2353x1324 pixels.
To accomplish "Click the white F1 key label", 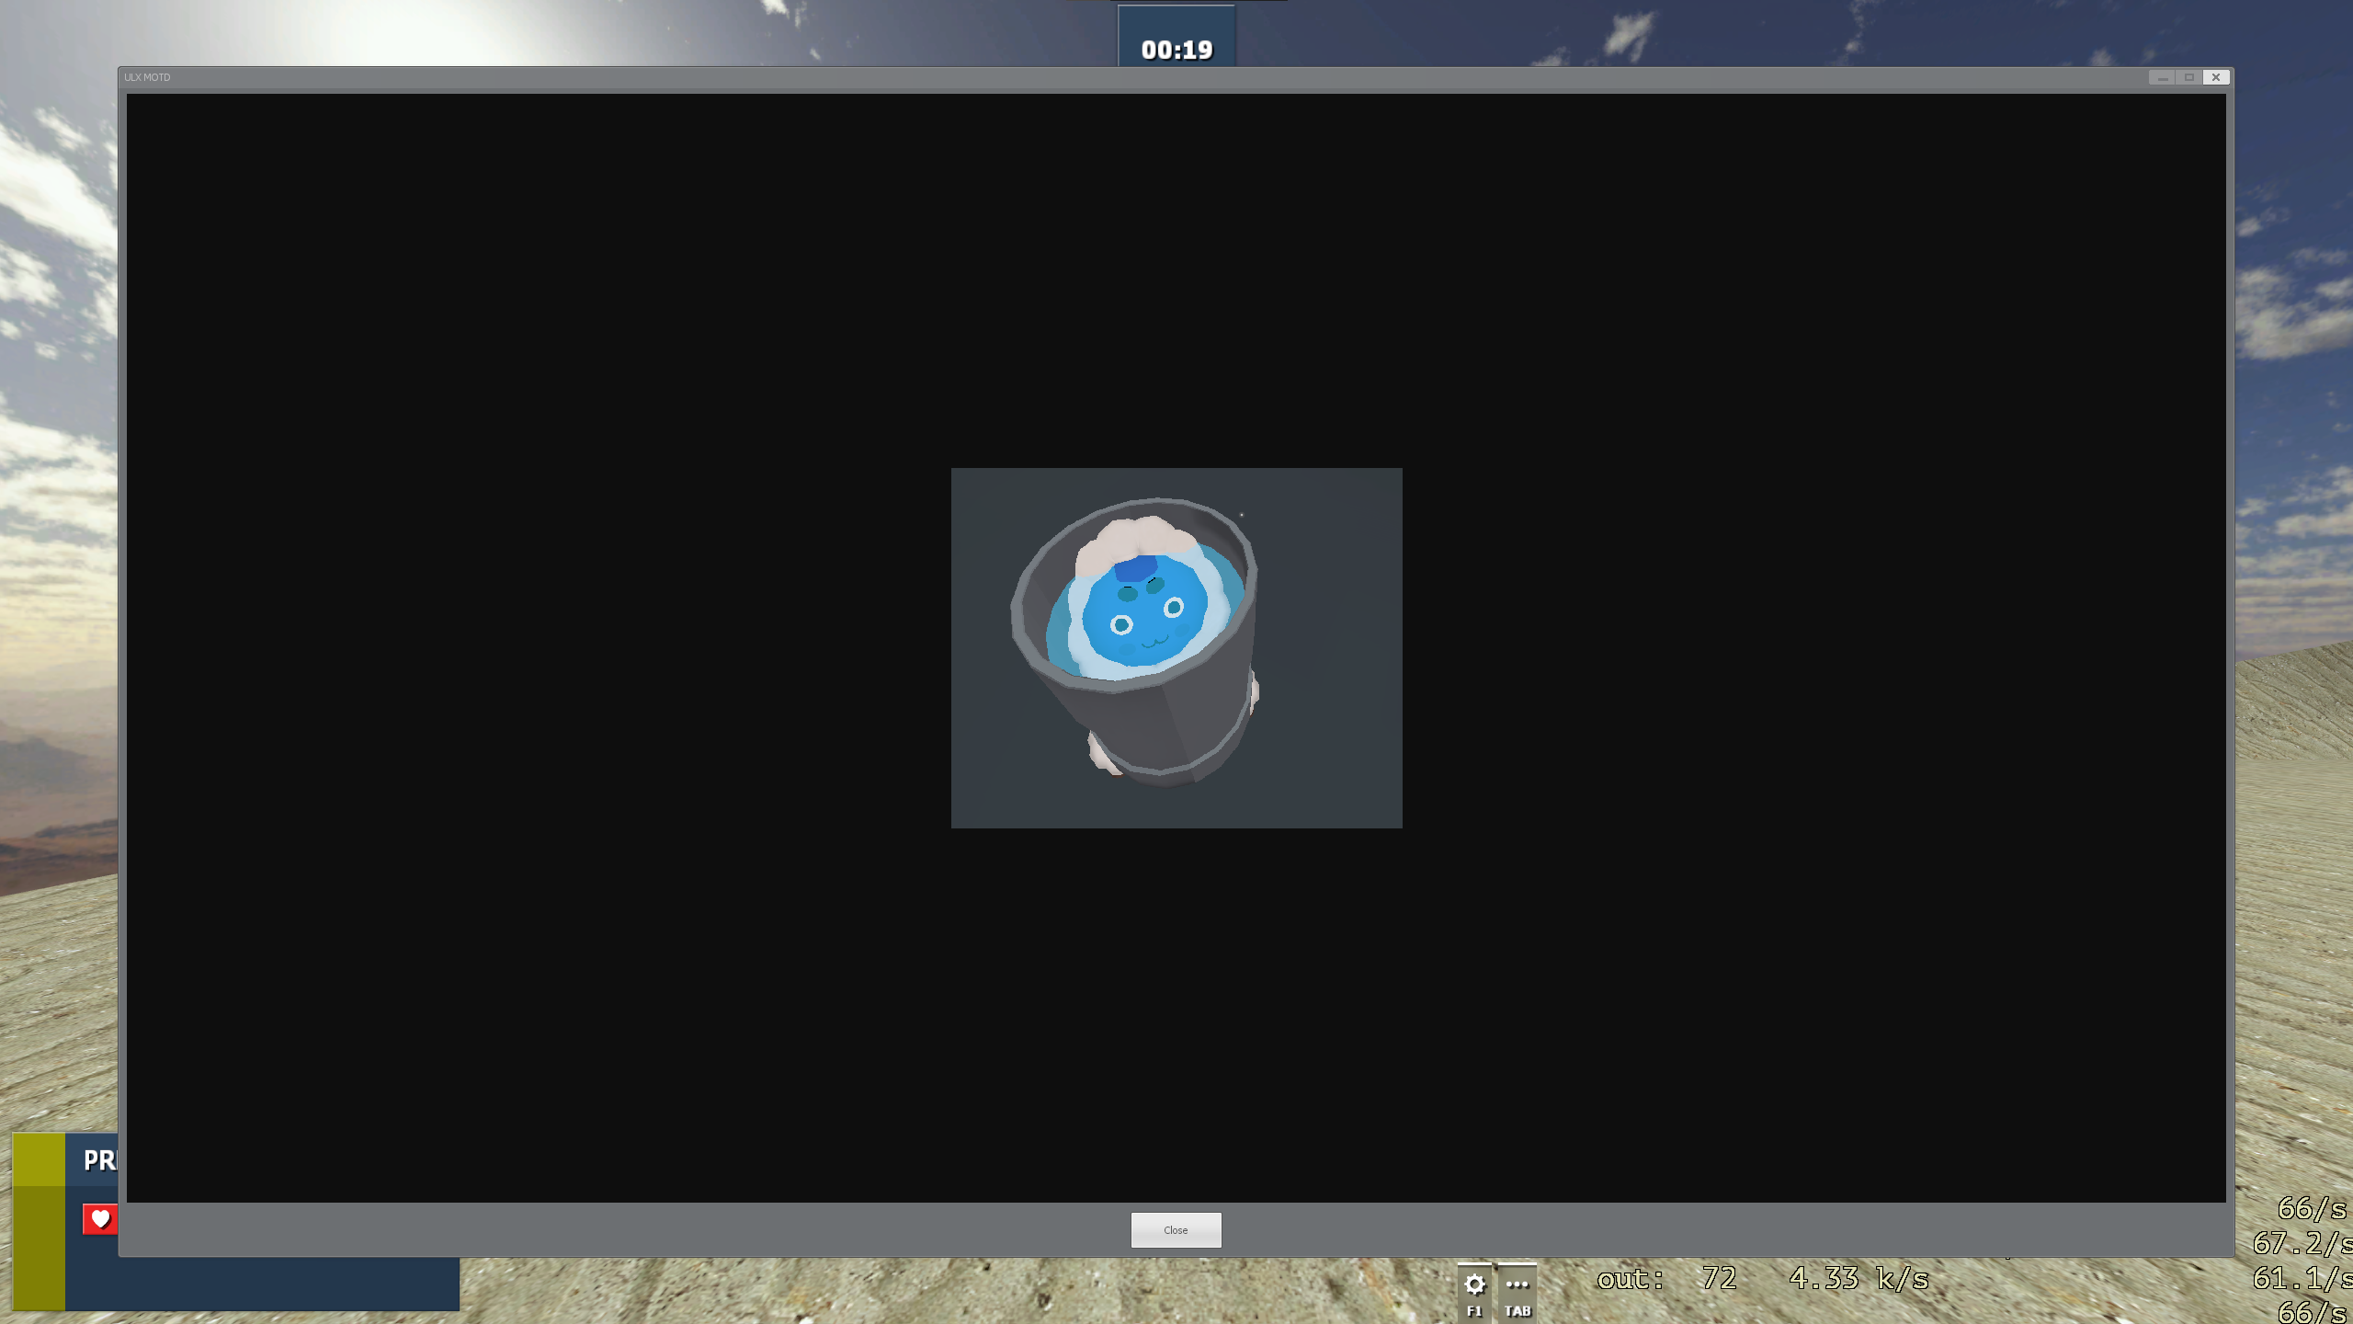I will [1474, 1311].
